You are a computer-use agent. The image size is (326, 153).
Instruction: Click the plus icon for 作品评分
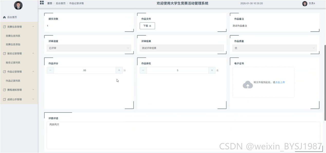point(119,70)
